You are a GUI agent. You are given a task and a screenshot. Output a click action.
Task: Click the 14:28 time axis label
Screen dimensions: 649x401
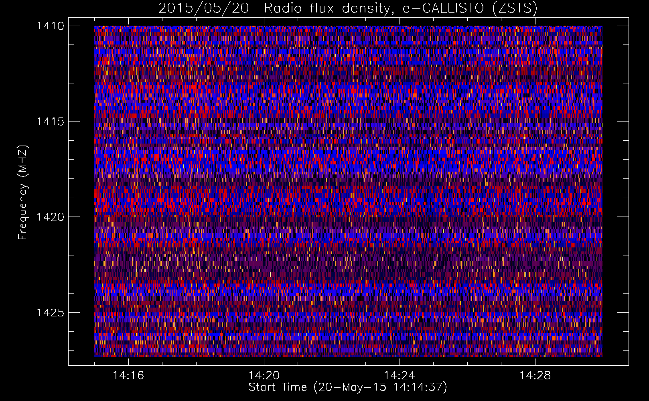[x=535, y=375]
